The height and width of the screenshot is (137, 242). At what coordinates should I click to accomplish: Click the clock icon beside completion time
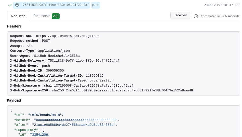[196, 16]
